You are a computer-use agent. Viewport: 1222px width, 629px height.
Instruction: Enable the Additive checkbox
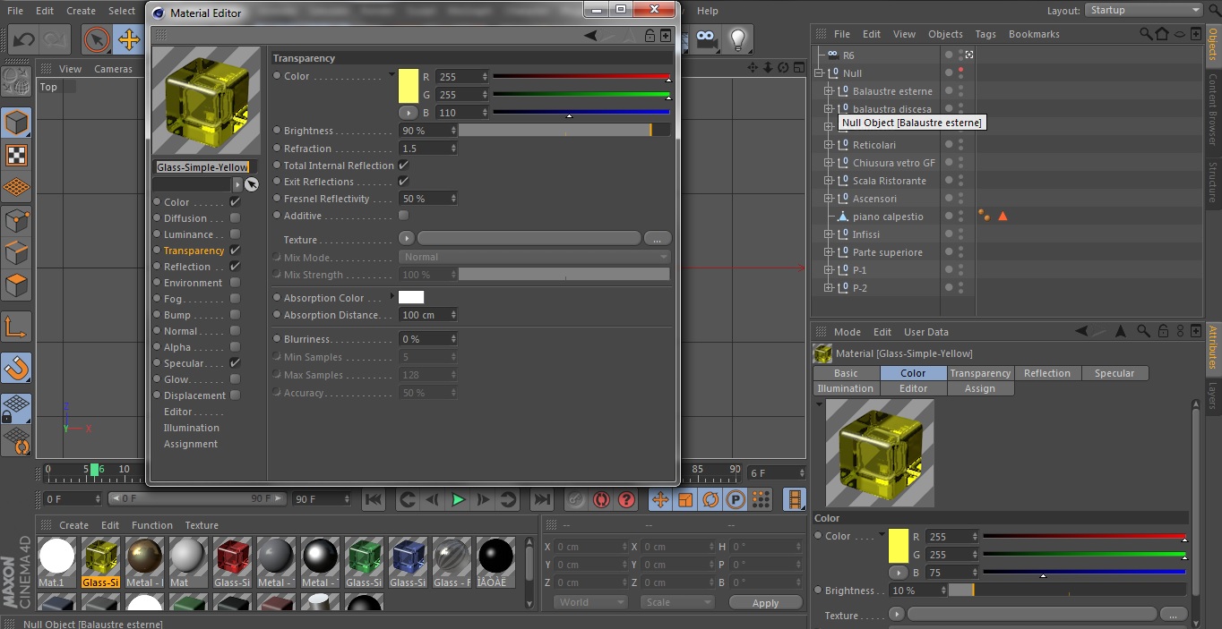coord(403,216)
